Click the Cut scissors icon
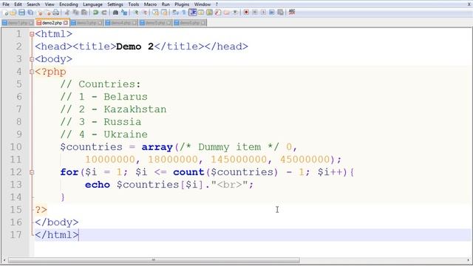473x266 pixels. (67, 13)
